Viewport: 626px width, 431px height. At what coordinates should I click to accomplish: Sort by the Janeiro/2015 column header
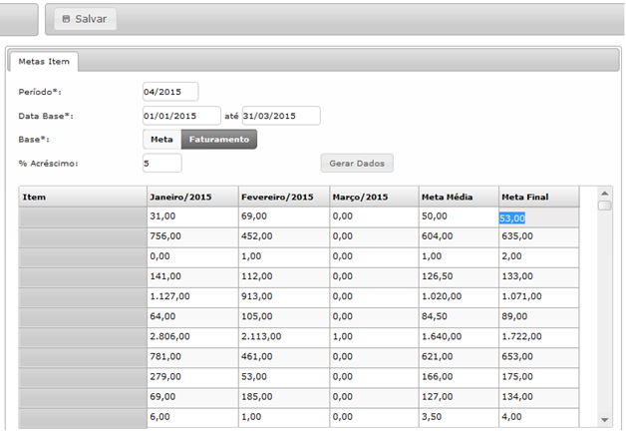[x=192, y=197]
